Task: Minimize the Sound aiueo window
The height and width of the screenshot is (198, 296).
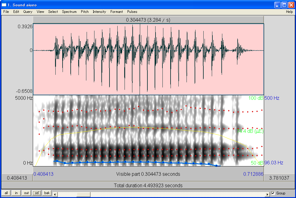Action: pos(277,5)
